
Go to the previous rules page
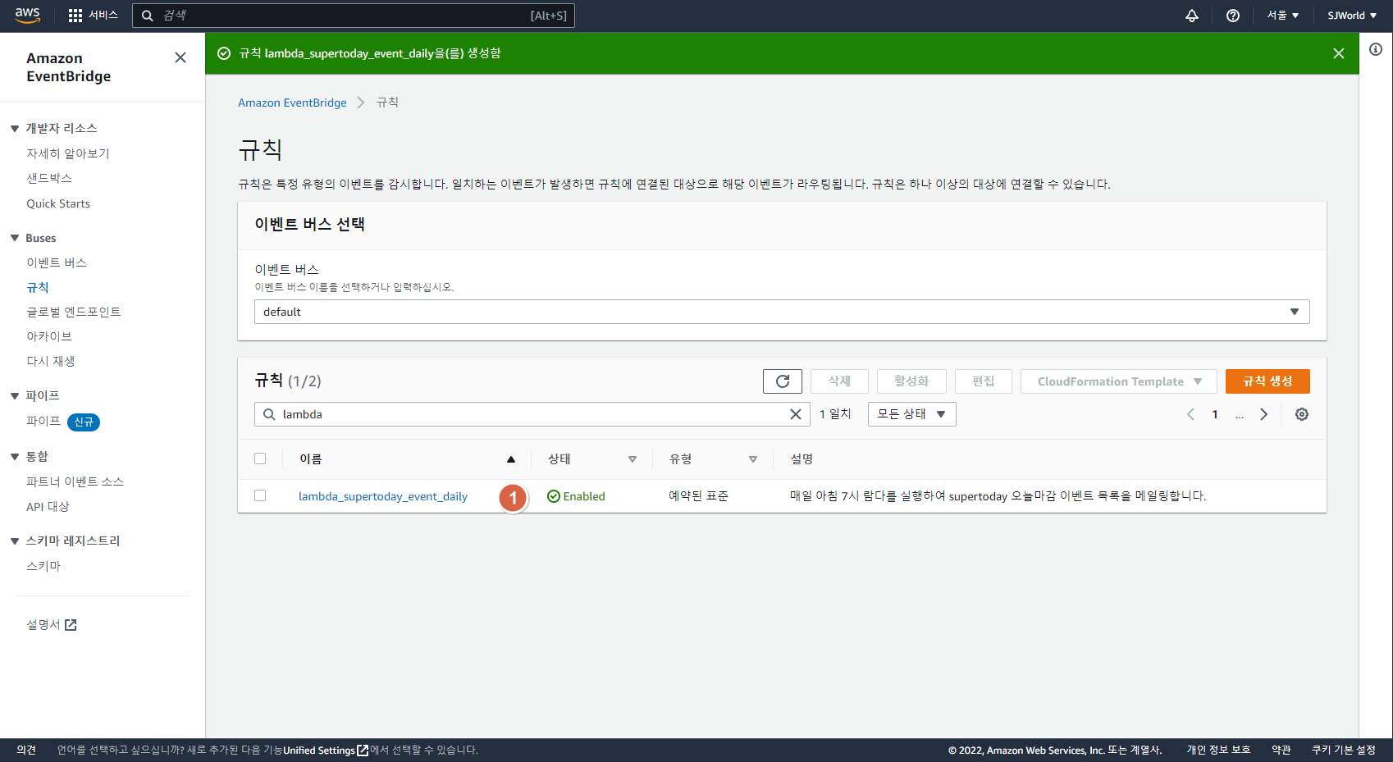coord(1190,414)
